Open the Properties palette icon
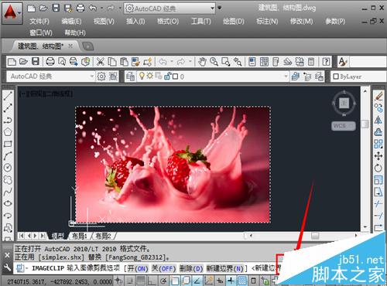The image size is (387, 286). 252,62
